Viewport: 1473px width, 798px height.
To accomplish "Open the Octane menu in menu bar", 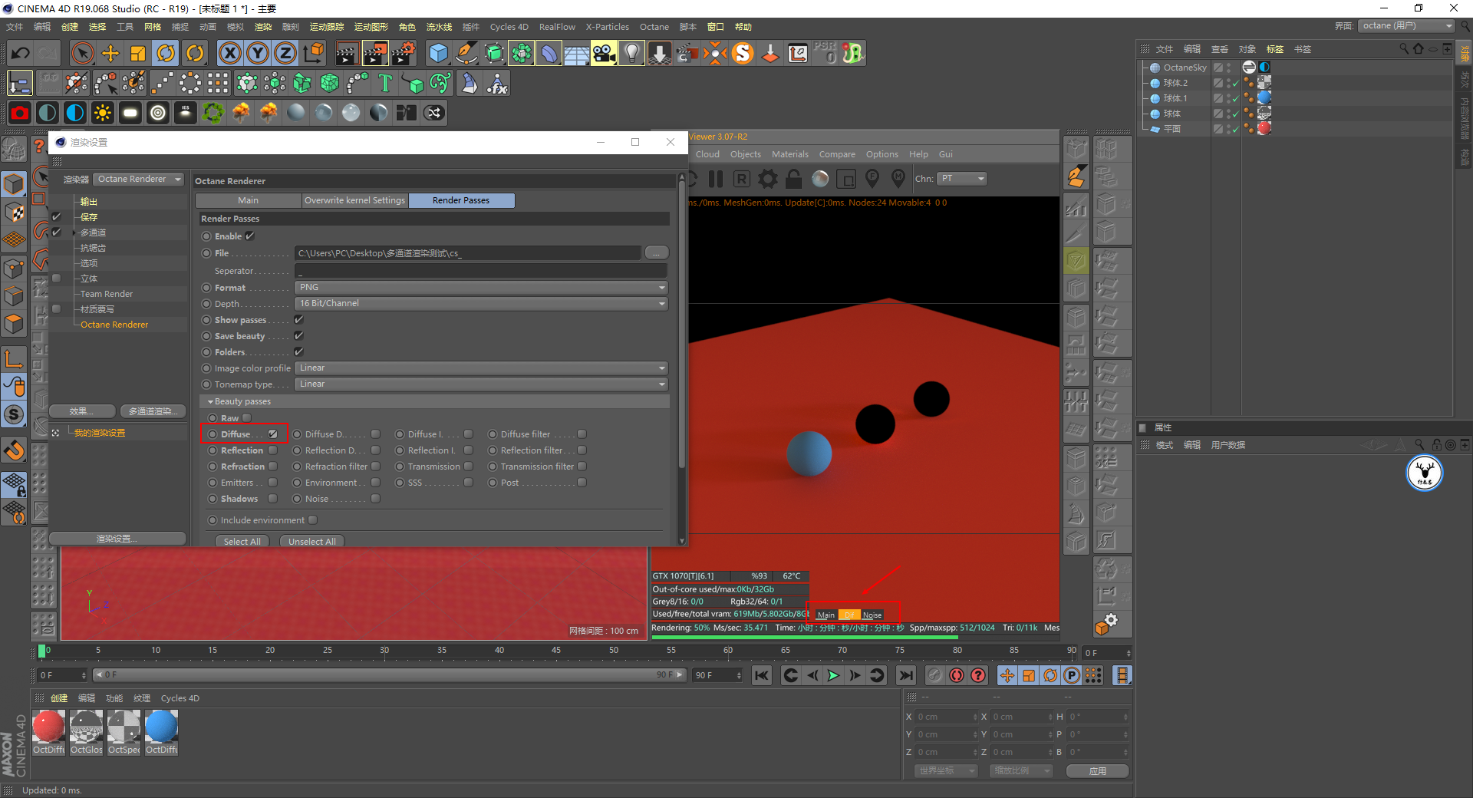I will 654,27.
